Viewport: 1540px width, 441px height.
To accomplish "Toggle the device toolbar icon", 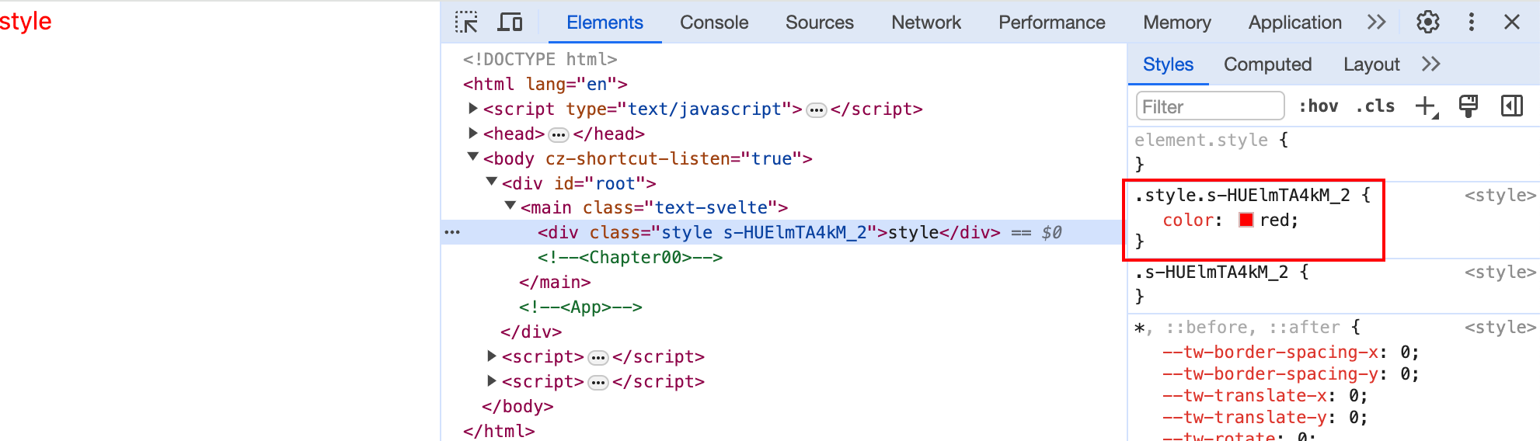I will (510, 22).
